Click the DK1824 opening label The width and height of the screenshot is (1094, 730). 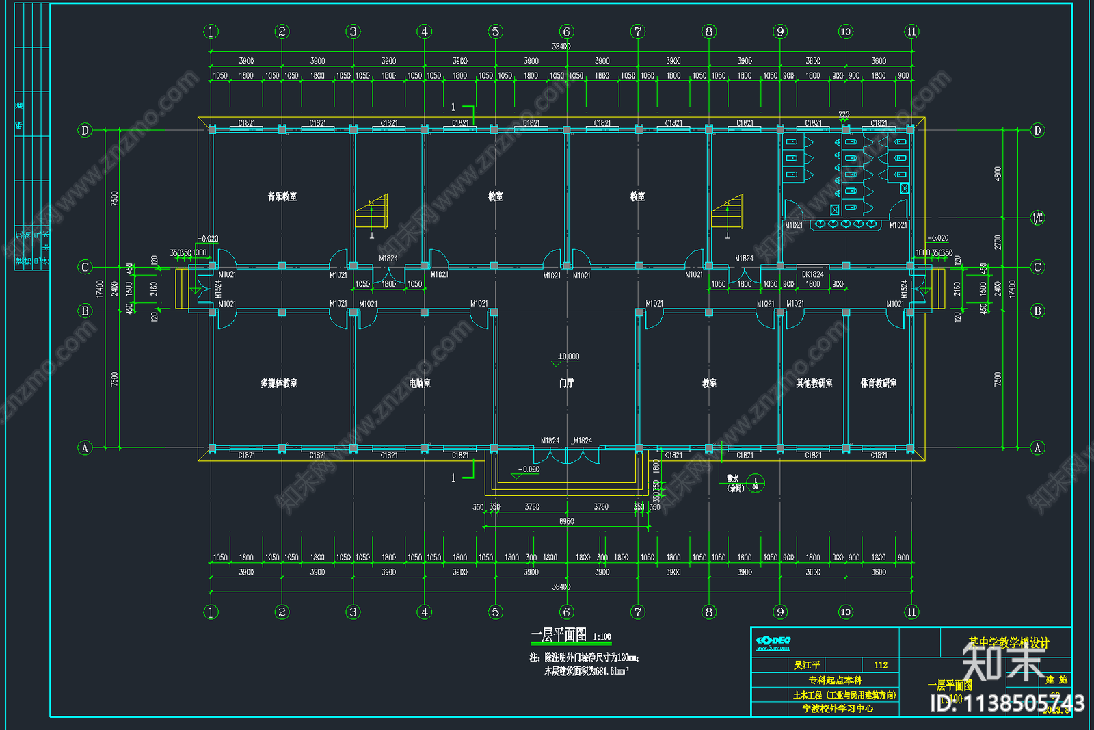coord(813,274)
